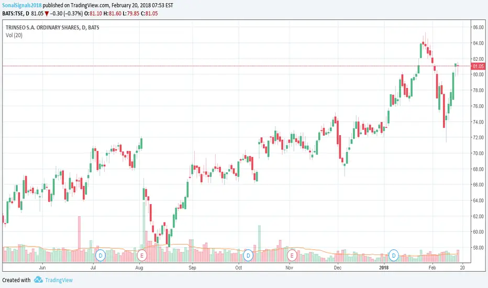Image resolution: width=488 pixels, height=288 pixels.
Task: Click the -0.30 (-0.37%) change text
Action: point(66,14)
